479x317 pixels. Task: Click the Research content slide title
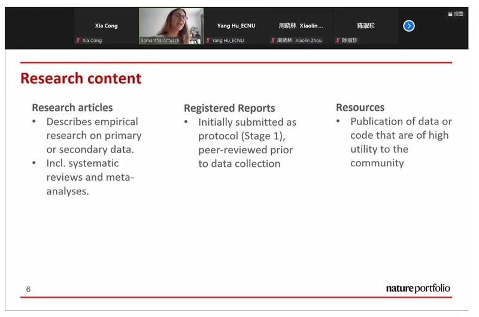81,78
